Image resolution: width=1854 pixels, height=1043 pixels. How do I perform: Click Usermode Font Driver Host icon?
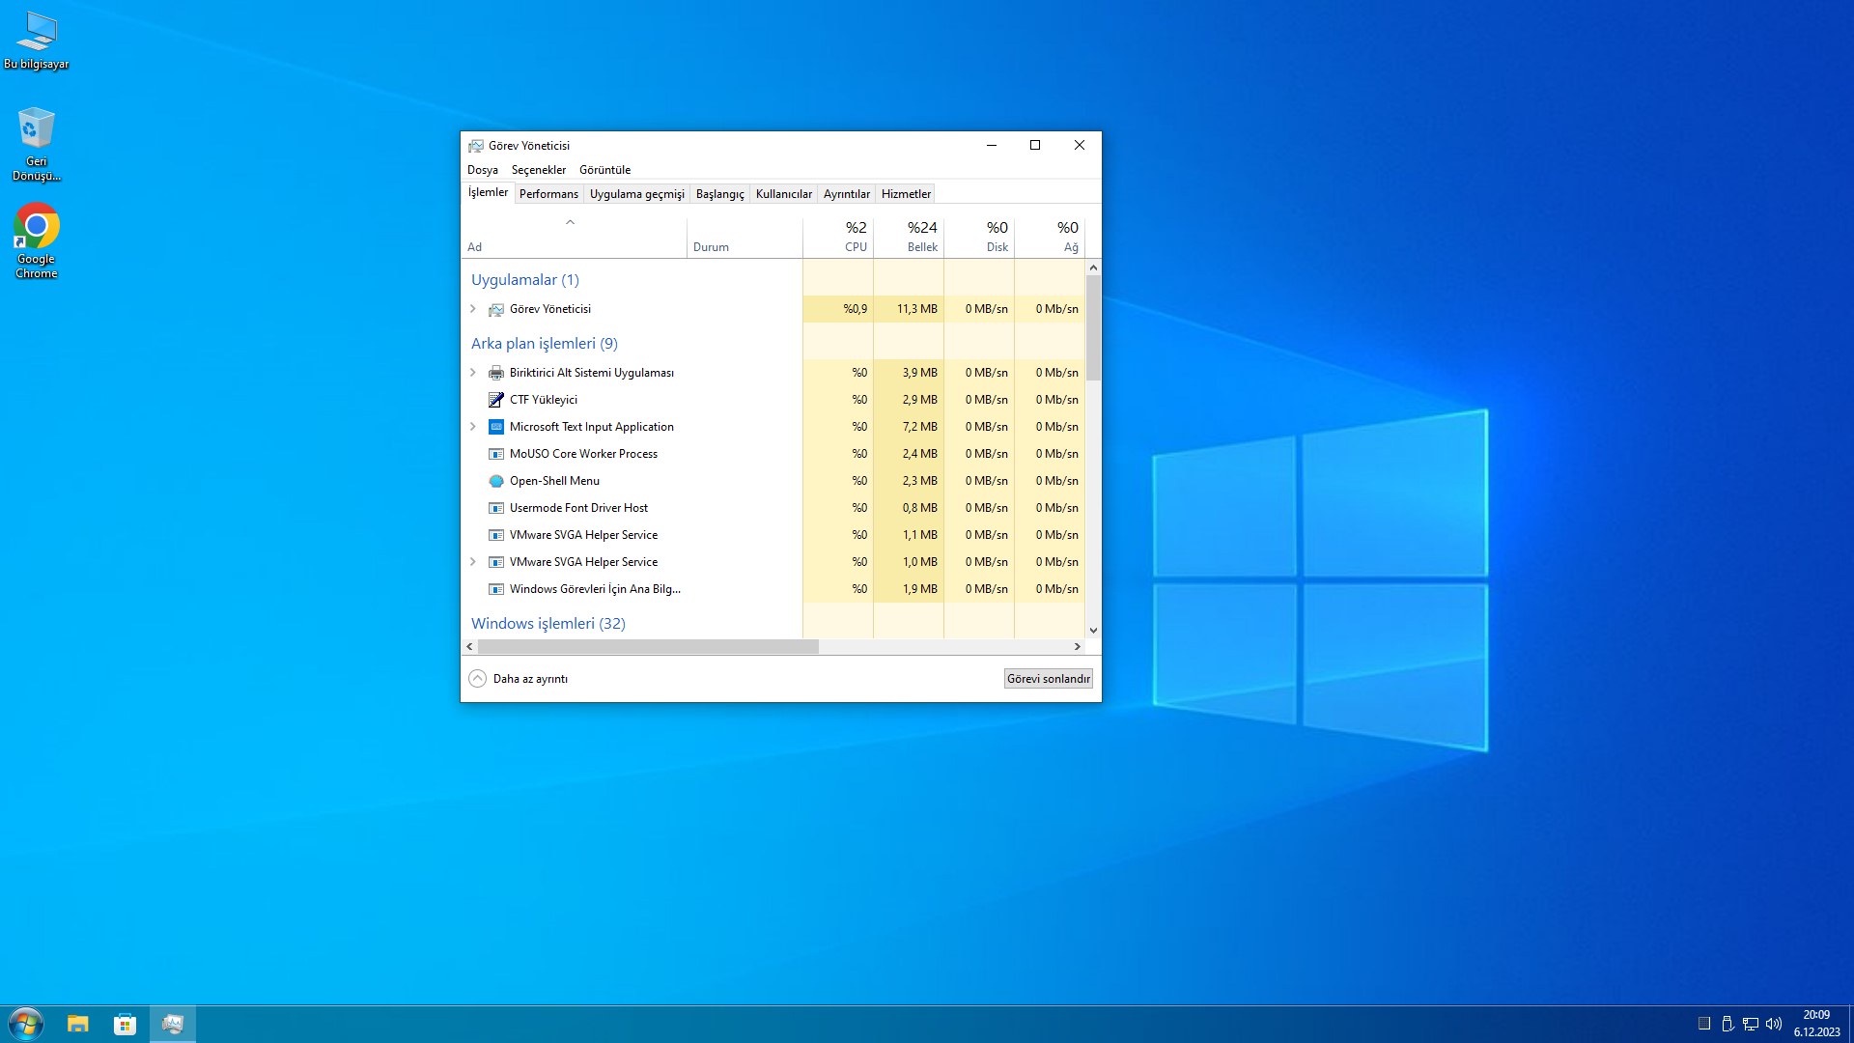[496, 508]
